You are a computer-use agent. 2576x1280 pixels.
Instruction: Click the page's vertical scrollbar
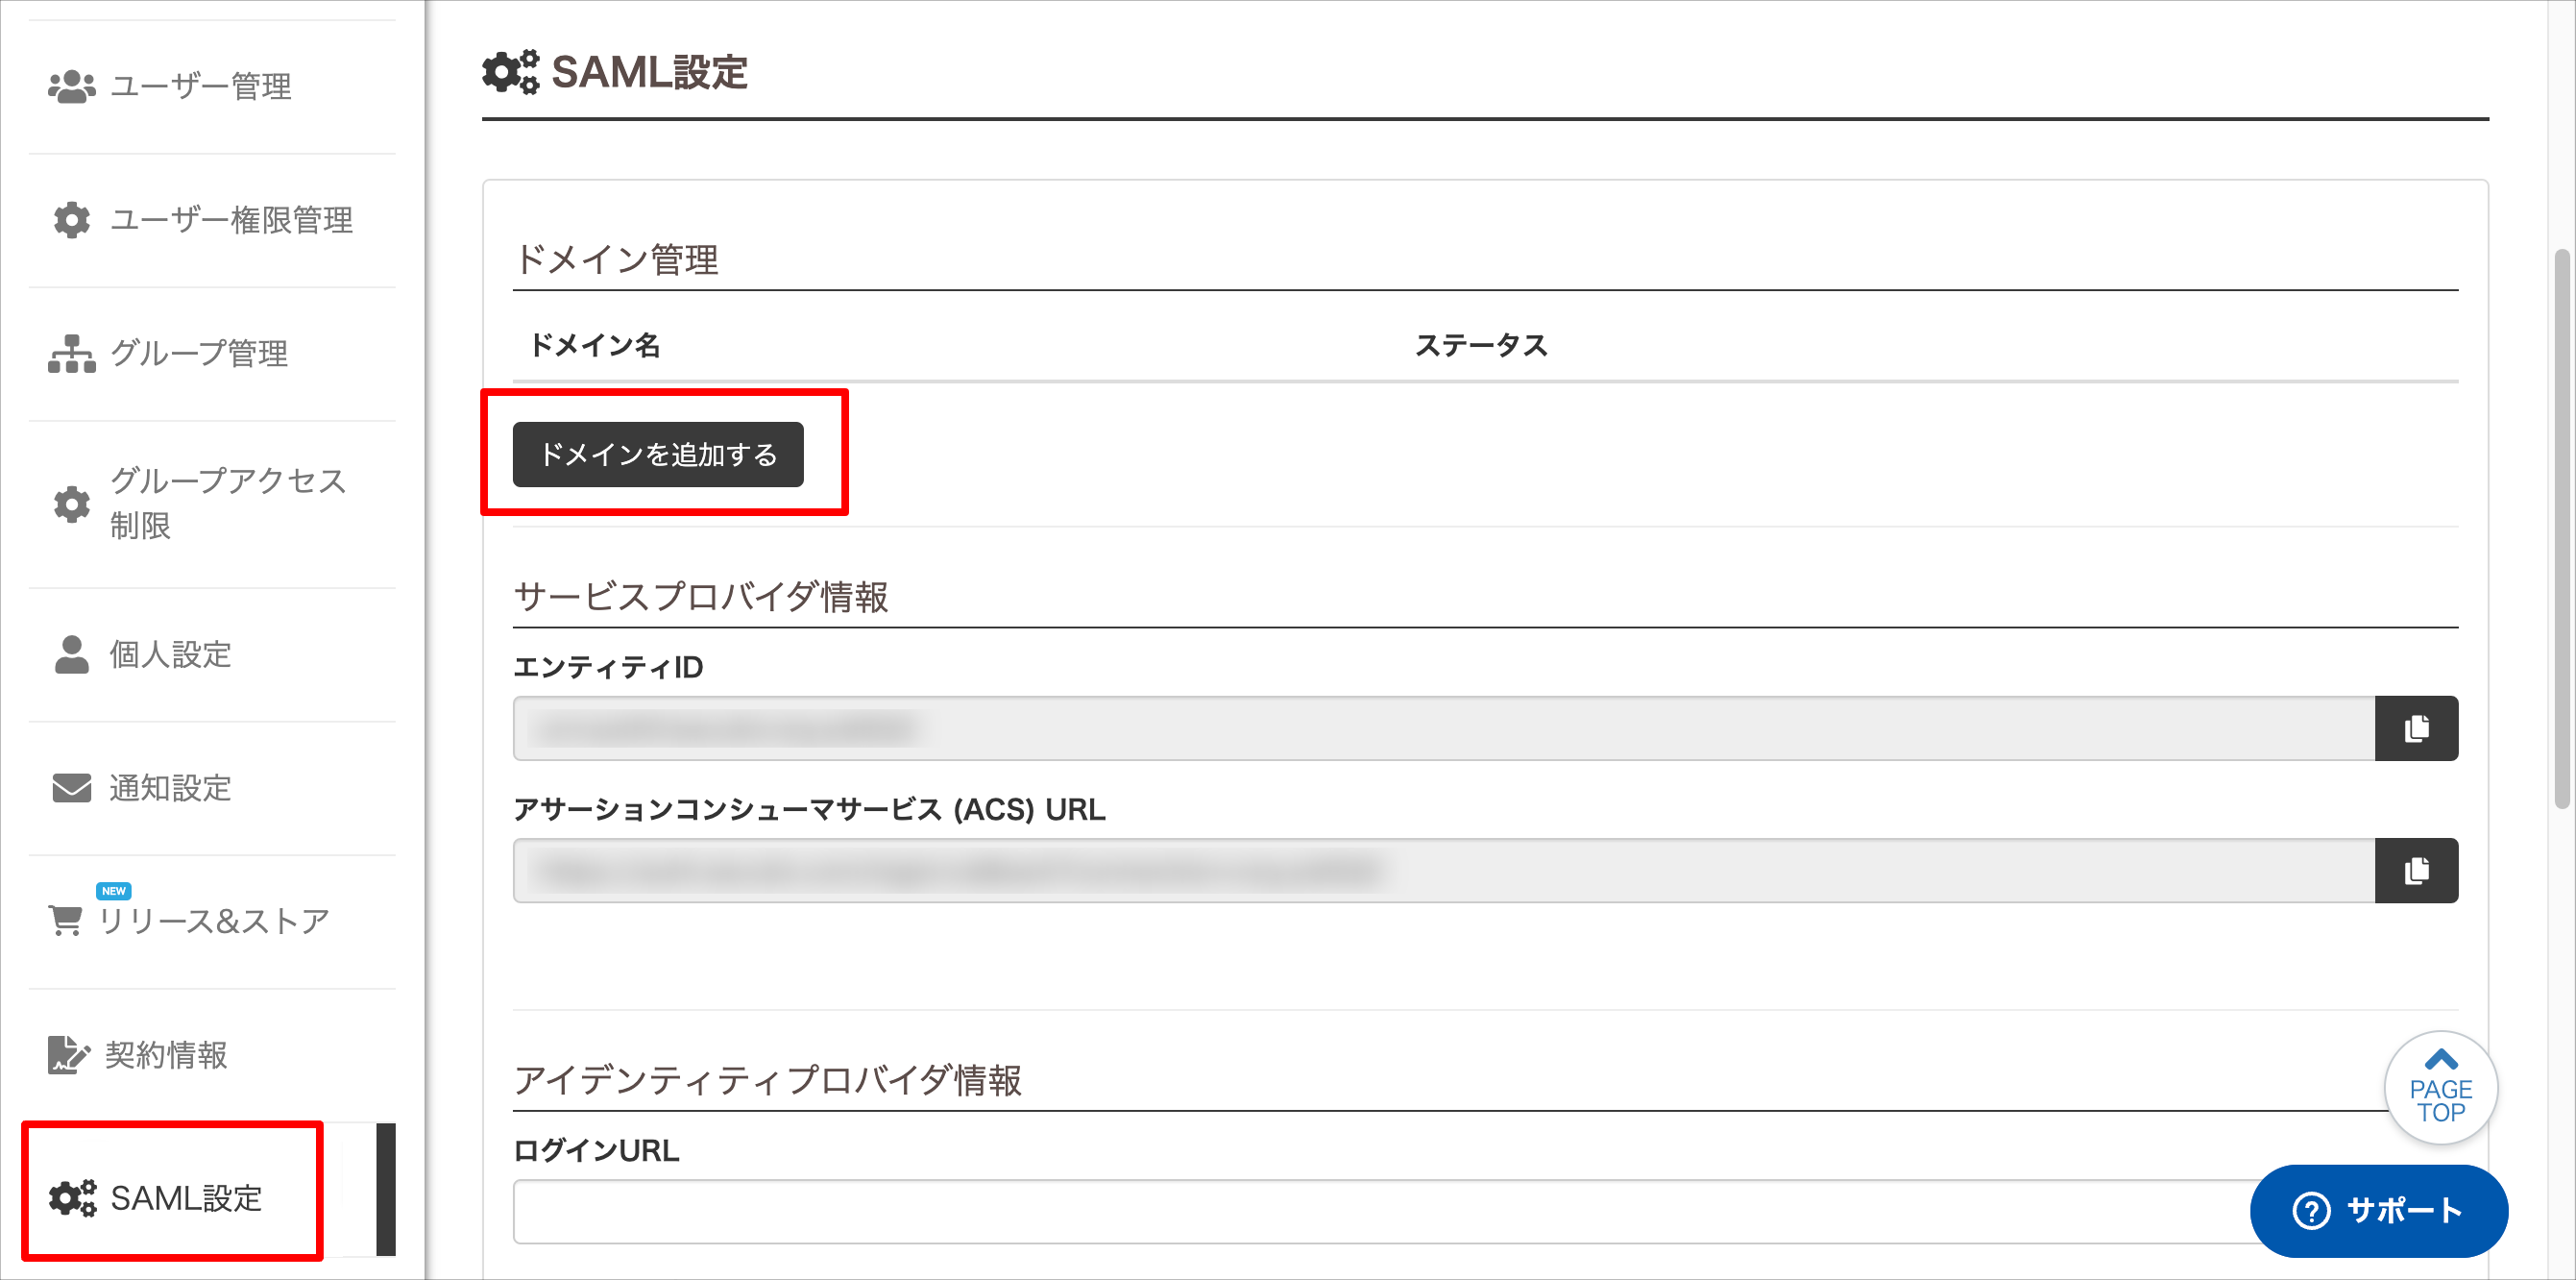pos(2562,529)
